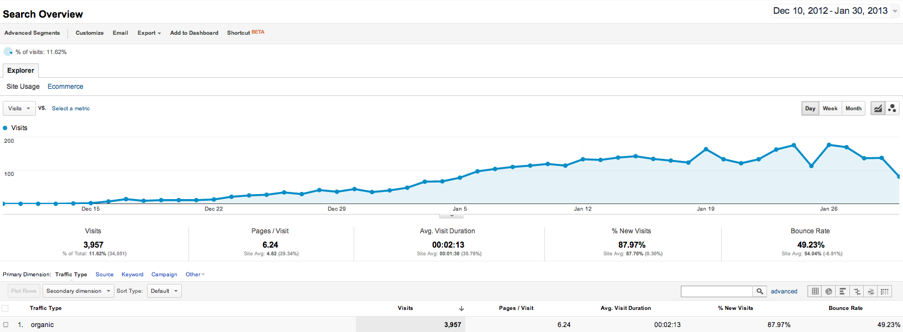Check the organic row checkbox
The image size is (903, 332).
click(6, 325)
